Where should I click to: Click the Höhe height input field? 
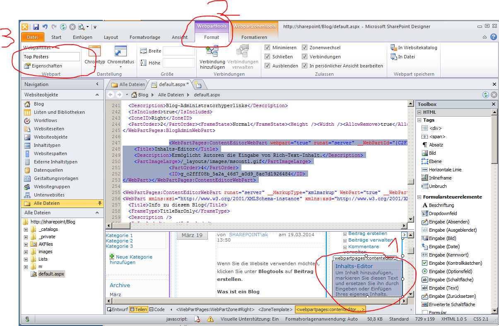(178, 63)
